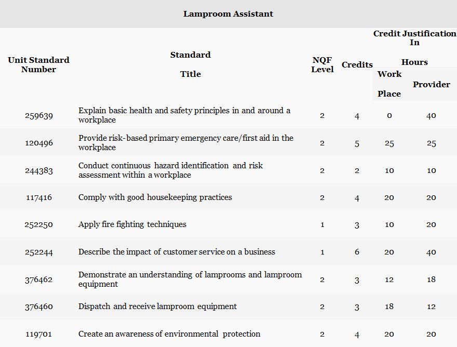This screenshot has height=347, width=457.
Task: Click 'Comply with good housekeeping practices' title
Action: 155,197
